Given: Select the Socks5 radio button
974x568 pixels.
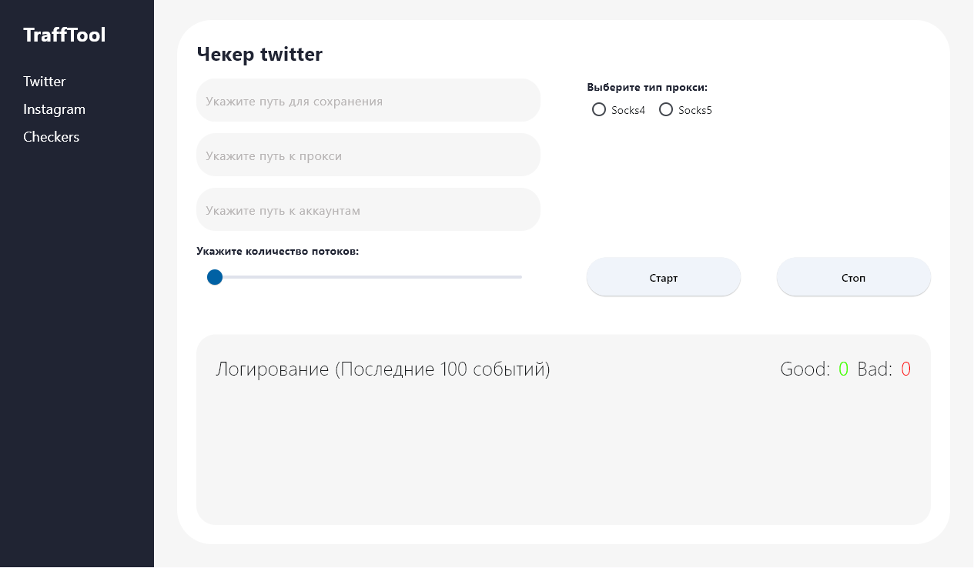Looking at the screenshot, I should coord(666,110).
